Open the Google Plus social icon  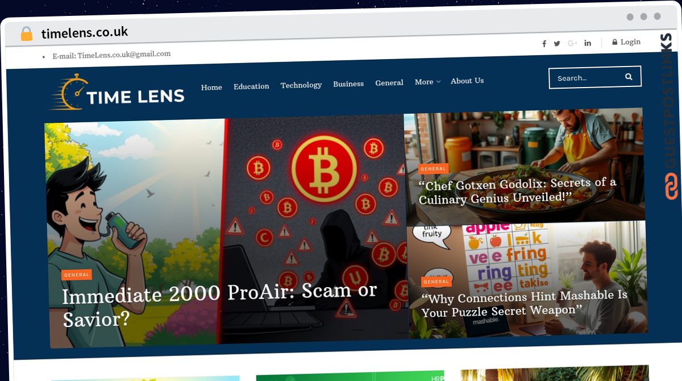(572, 43)
